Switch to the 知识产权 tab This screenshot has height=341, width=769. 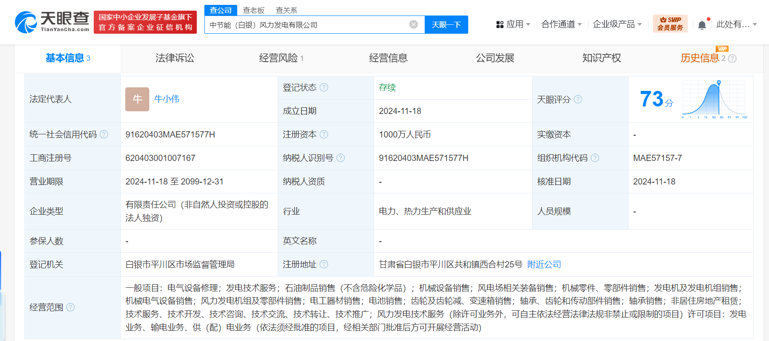point(602,58)
